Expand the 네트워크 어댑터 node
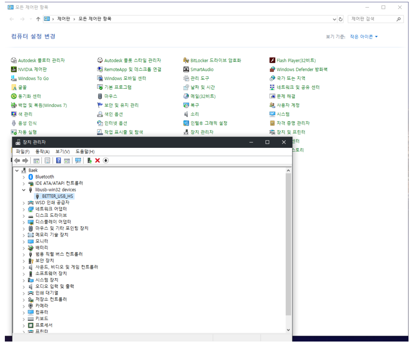This screenshot has height=346, width=410. point(24,209)
